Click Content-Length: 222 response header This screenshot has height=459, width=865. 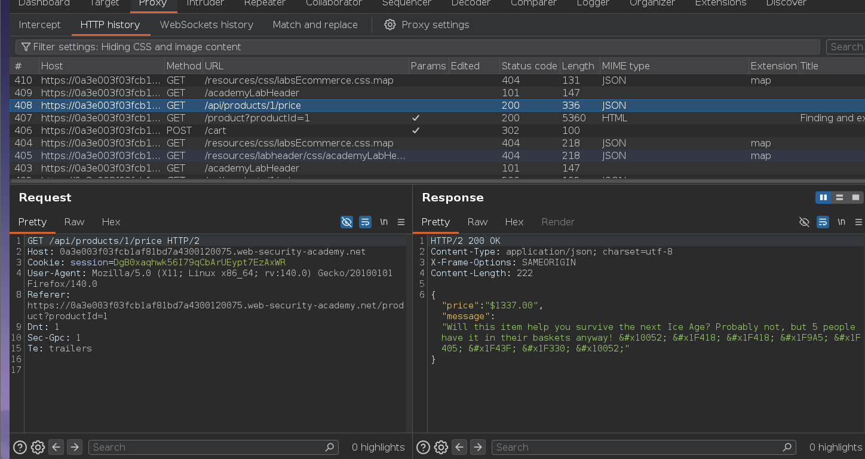coord(481,273)
